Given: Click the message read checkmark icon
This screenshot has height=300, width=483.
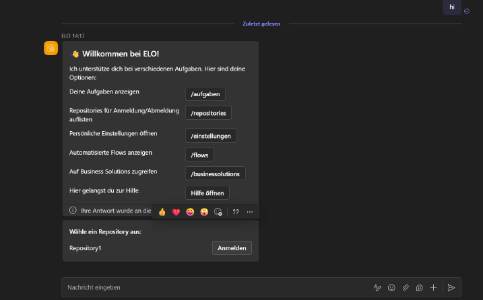Looking at the screenshot, I should pos(467,11).
